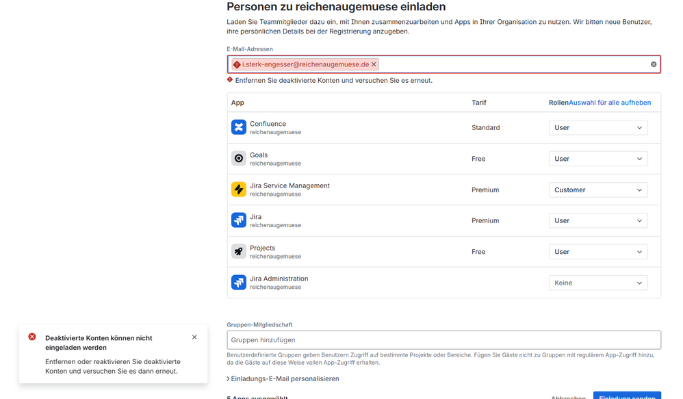Clear all email addresses with the circular X
Viewport: 683px width, 399px height.
[x=654, y=64]
